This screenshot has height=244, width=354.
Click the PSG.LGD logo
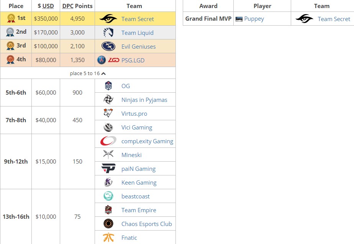click(108, 60)
